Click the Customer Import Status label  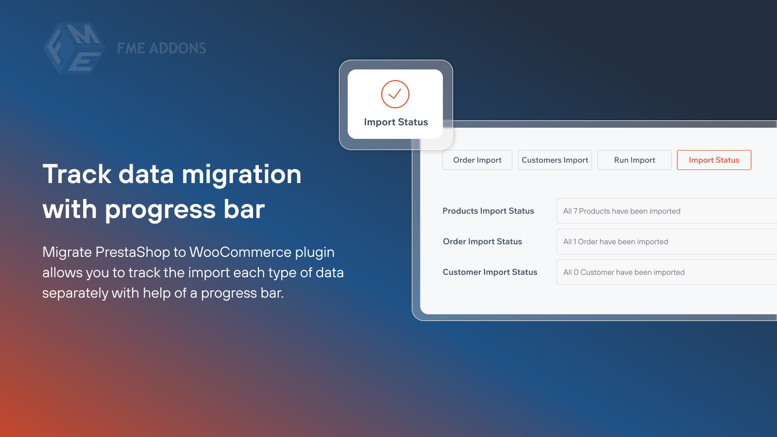point(490,272)
